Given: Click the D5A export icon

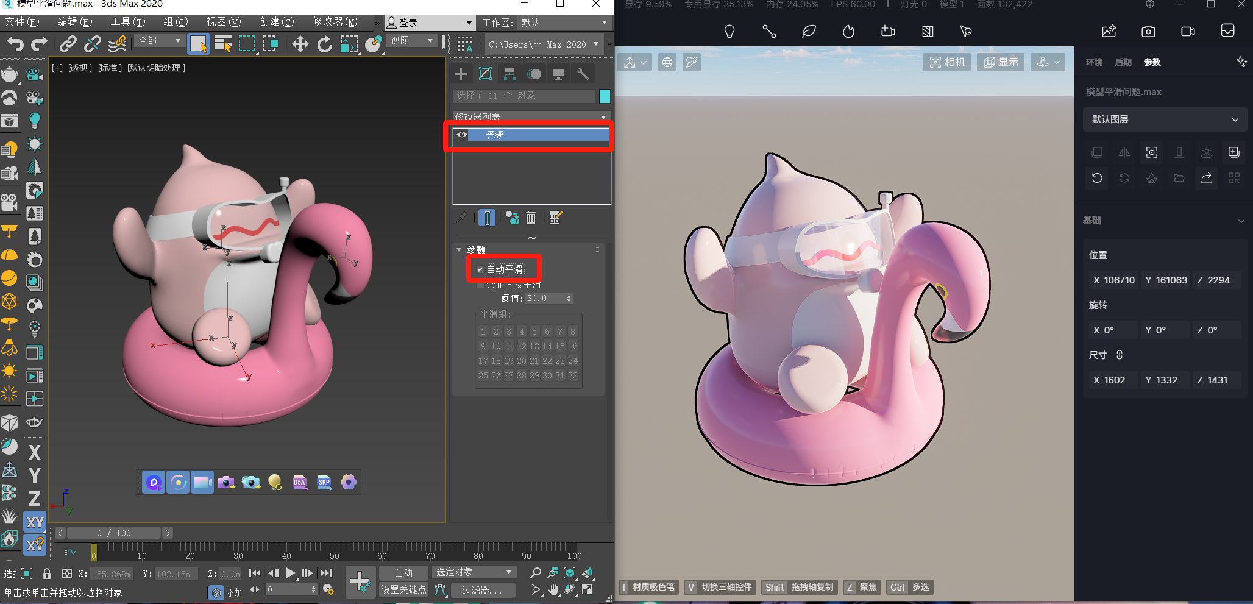Looking at the screenshot, I should (x=299, y=483).
